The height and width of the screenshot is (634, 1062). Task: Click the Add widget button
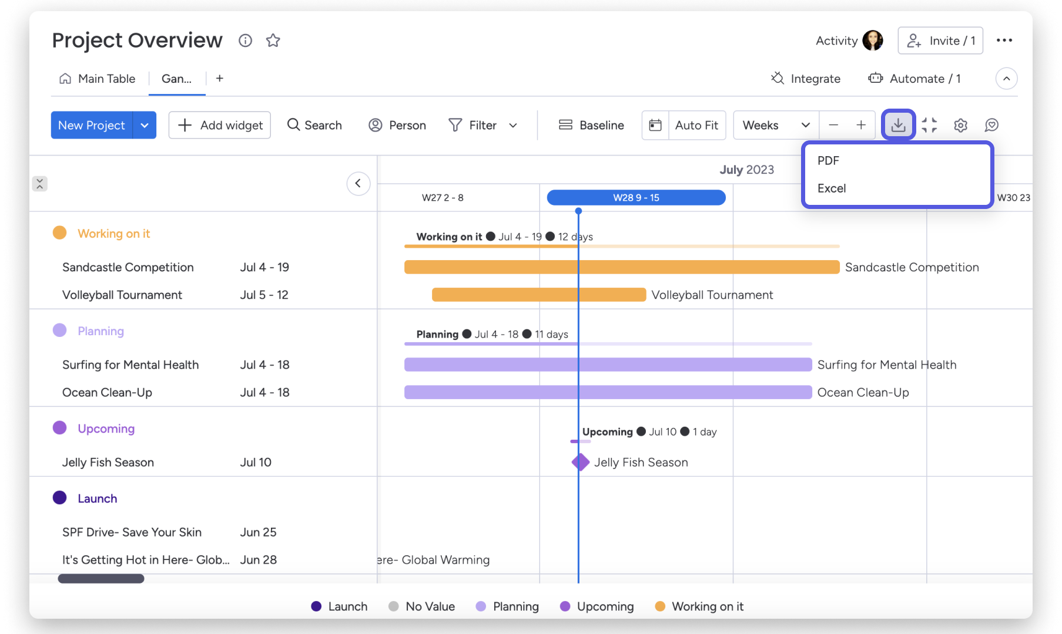[220, 125]
